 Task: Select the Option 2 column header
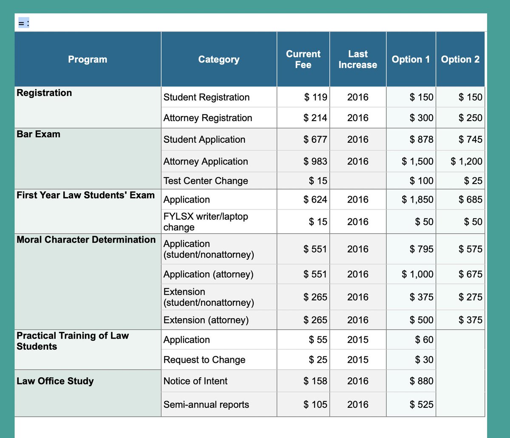(x=460, y=59)
